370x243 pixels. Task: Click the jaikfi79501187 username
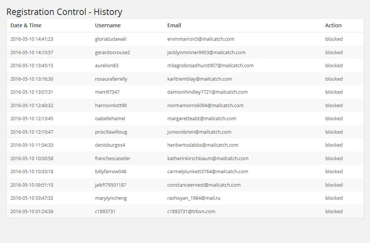point(111,185)
